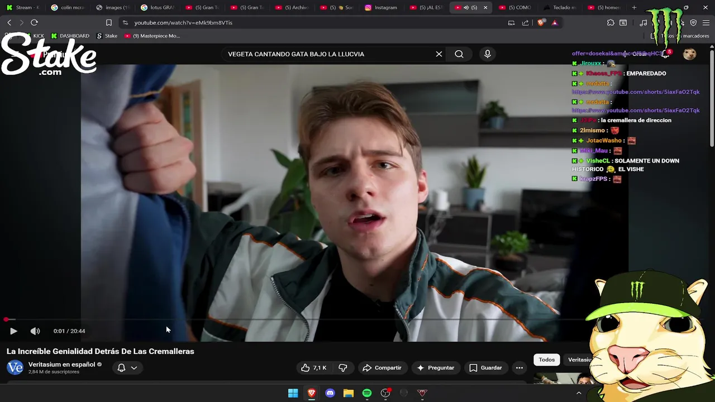
Task: Reload the page
Action: [34, 23]
